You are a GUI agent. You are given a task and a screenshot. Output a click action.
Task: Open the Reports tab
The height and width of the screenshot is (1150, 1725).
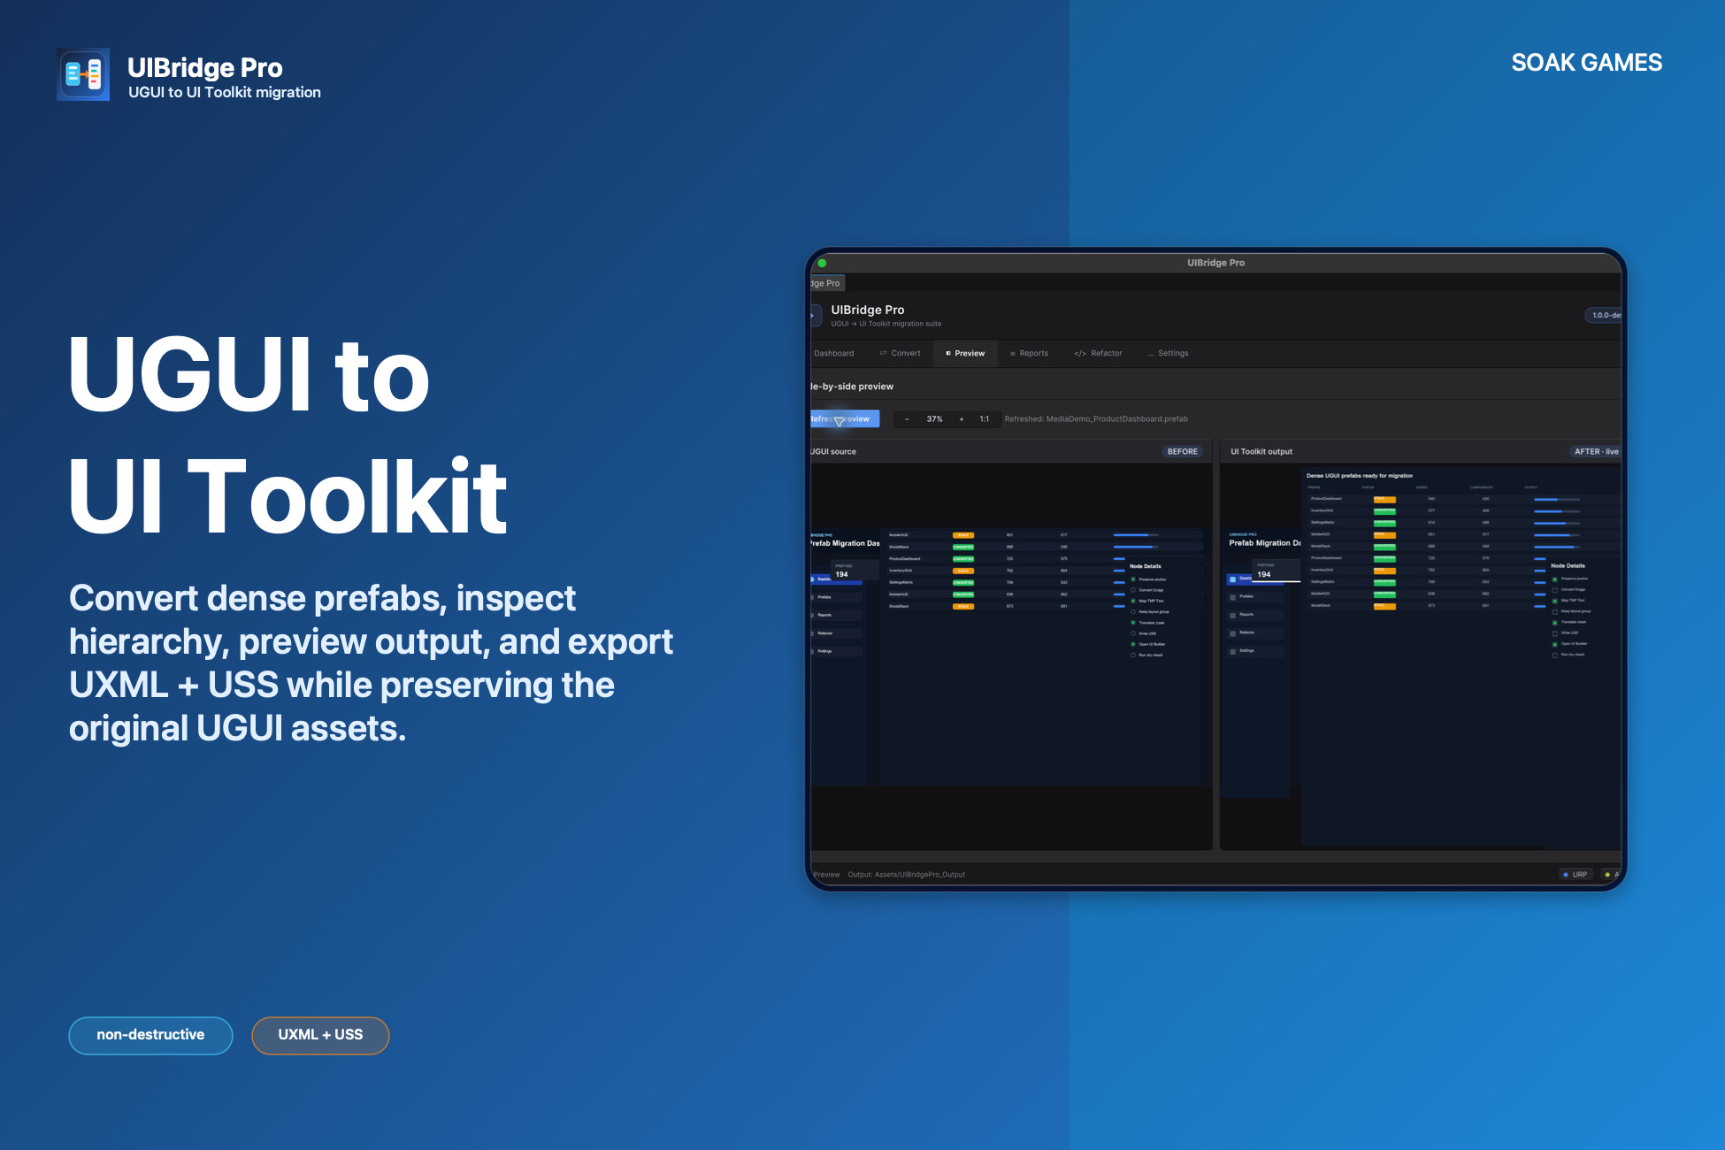pyautogui.click(x=1030, y=353)
